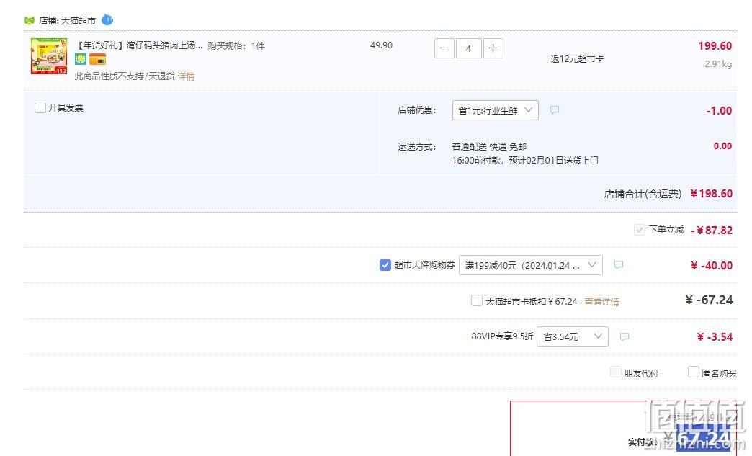Click the 88VIP discount amount ¥ -3.54
The image size is (752, 456).
[x=715, y=337]
